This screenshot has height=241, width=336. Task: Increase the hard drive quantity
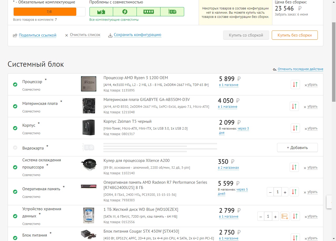click(275, 216)
